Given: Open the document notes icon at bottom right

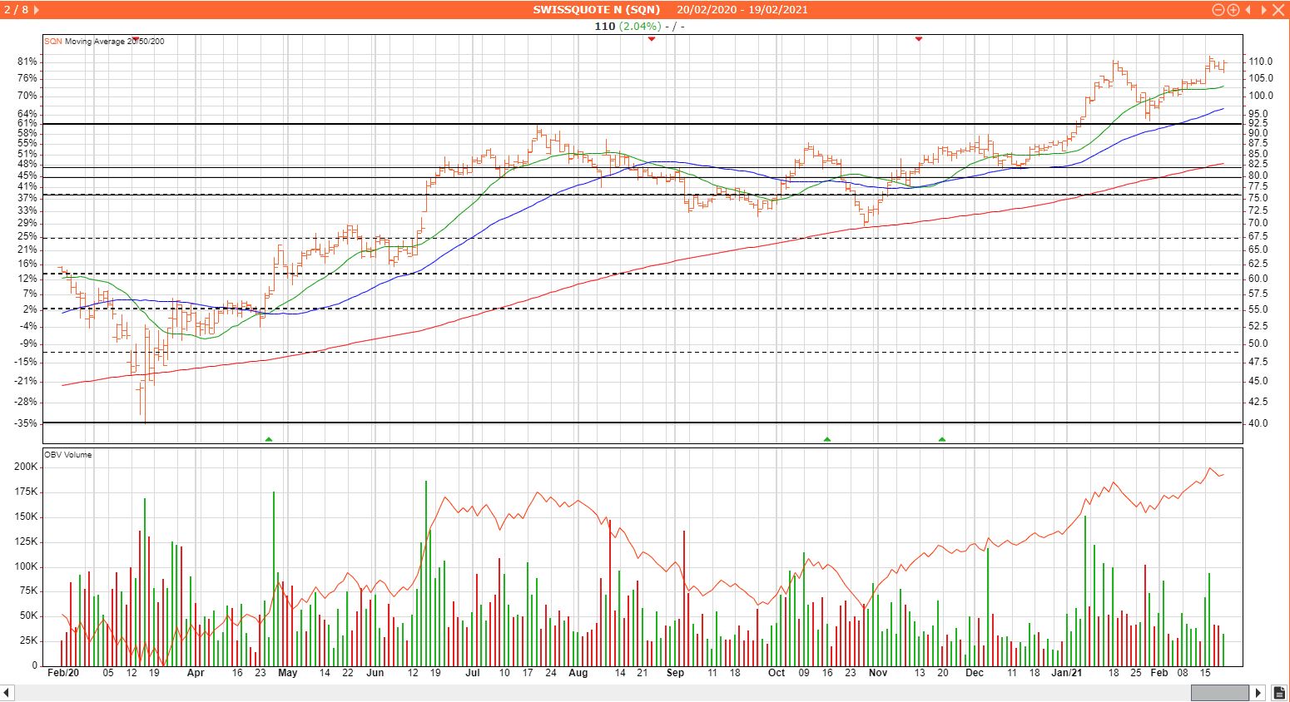Looking at the screenshot, I should 1279,693.
